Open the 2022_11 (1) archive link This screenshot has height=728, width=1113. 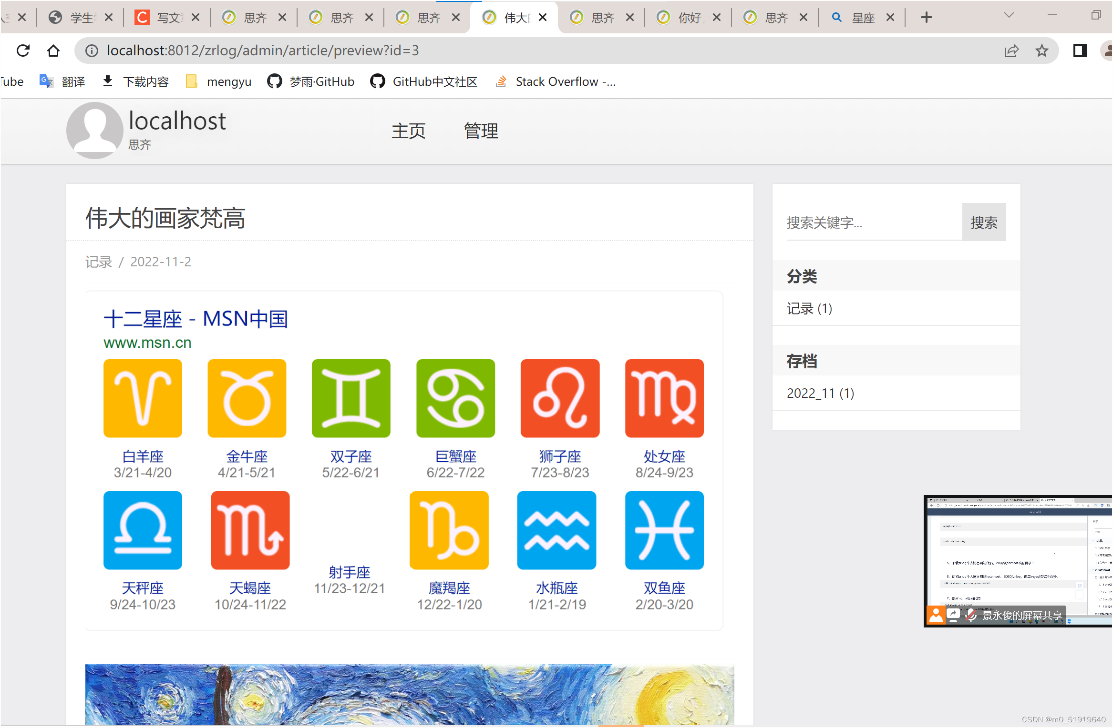(820, 394)
